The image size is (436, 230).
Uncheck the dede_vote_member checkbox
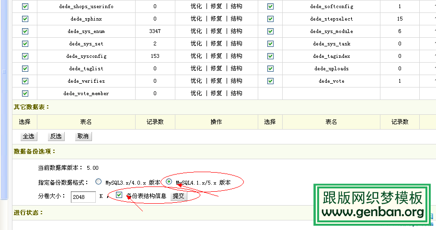point(25,94)
